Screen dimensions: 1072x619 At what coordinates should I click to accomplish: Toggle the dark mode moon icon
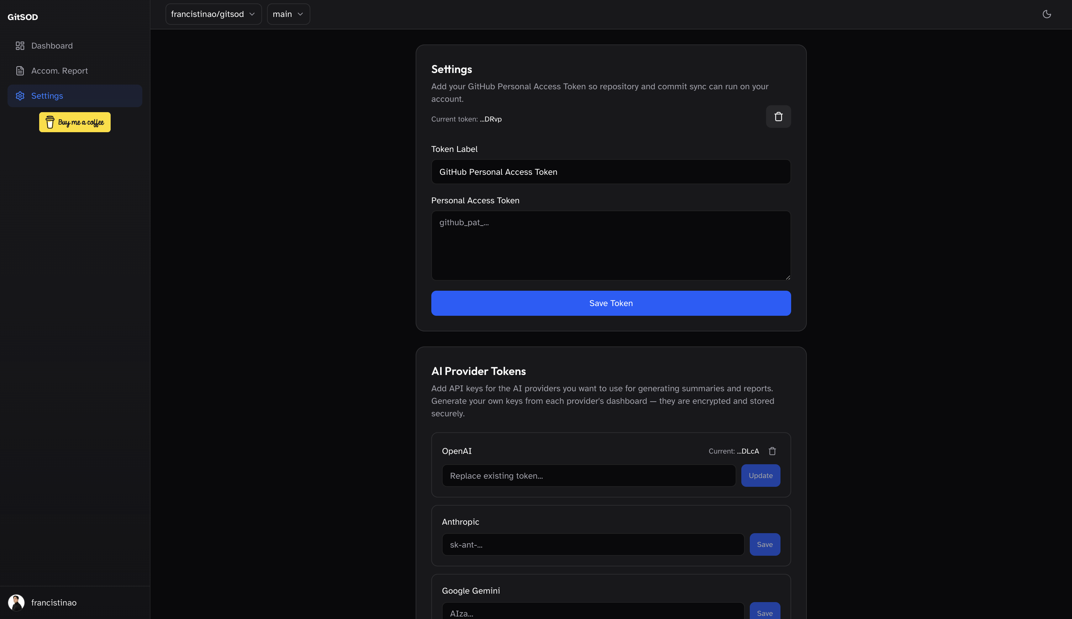(x=1047, y=14)
